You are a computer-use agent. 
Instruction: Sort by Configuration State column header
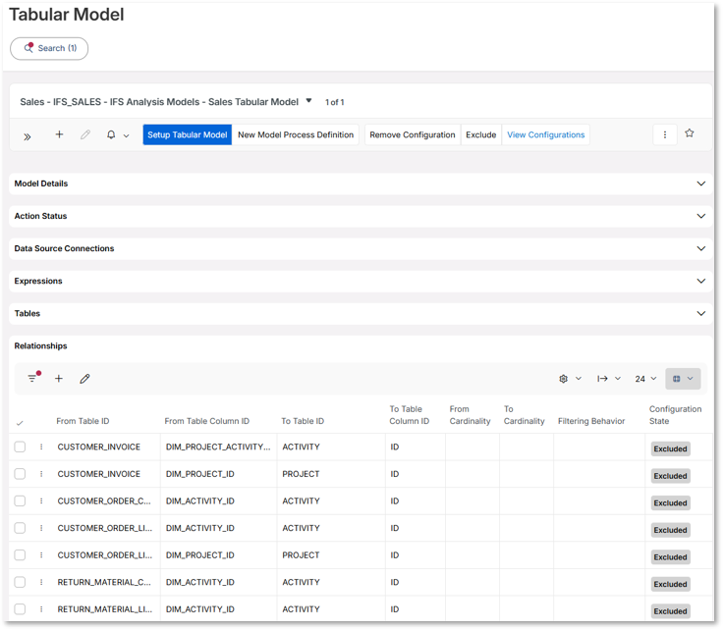click(675, 415)
